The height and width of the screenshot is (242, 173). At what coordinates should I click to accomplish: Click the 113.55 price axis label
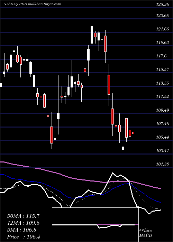click(162, 83)
